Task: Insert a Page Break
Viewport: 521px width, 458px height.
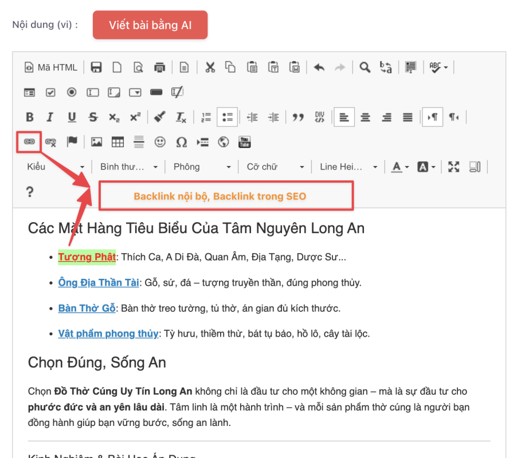Action: pyautogui.click(x=202, y=142)
